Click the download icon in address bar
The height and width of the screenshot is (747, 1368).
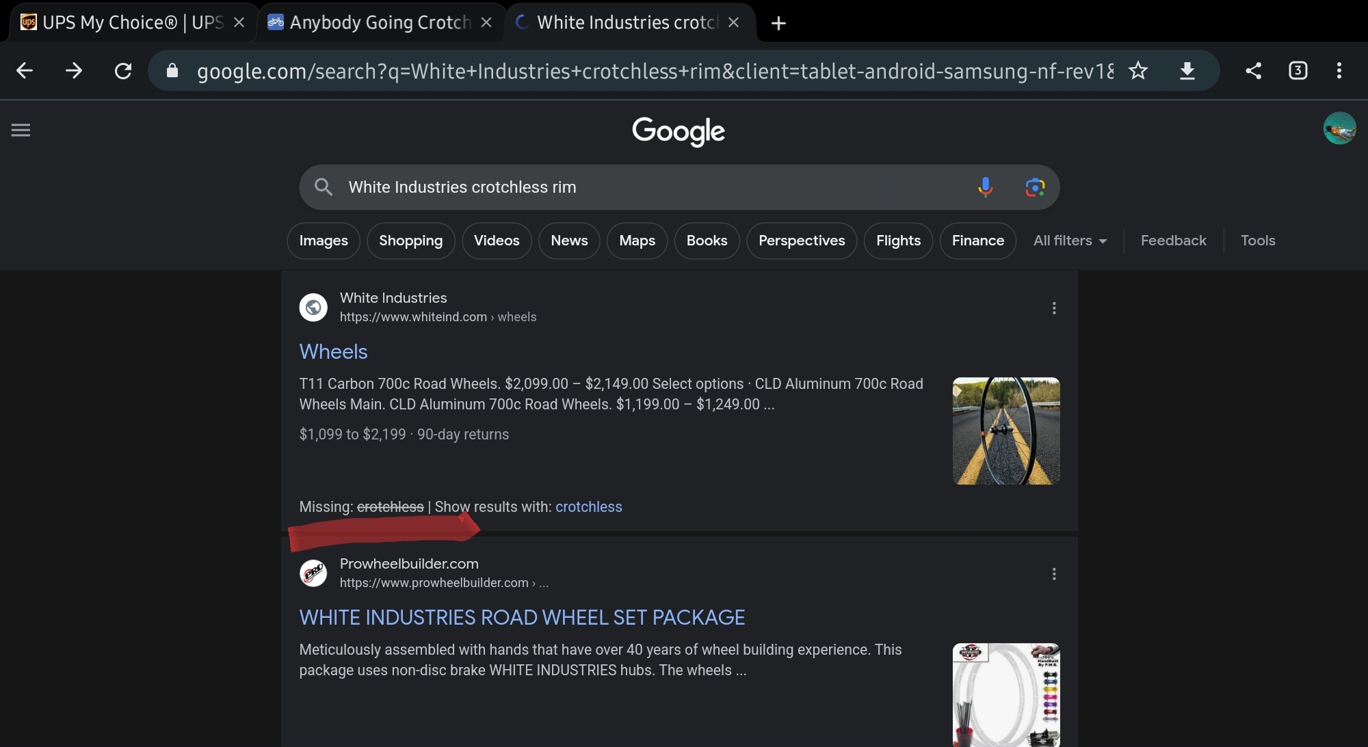point(1187,70)
